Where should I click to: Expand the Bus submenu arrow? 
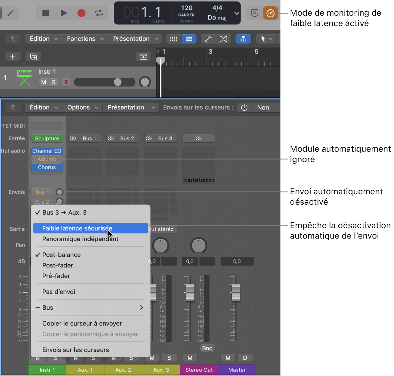(x=141, y=308)
